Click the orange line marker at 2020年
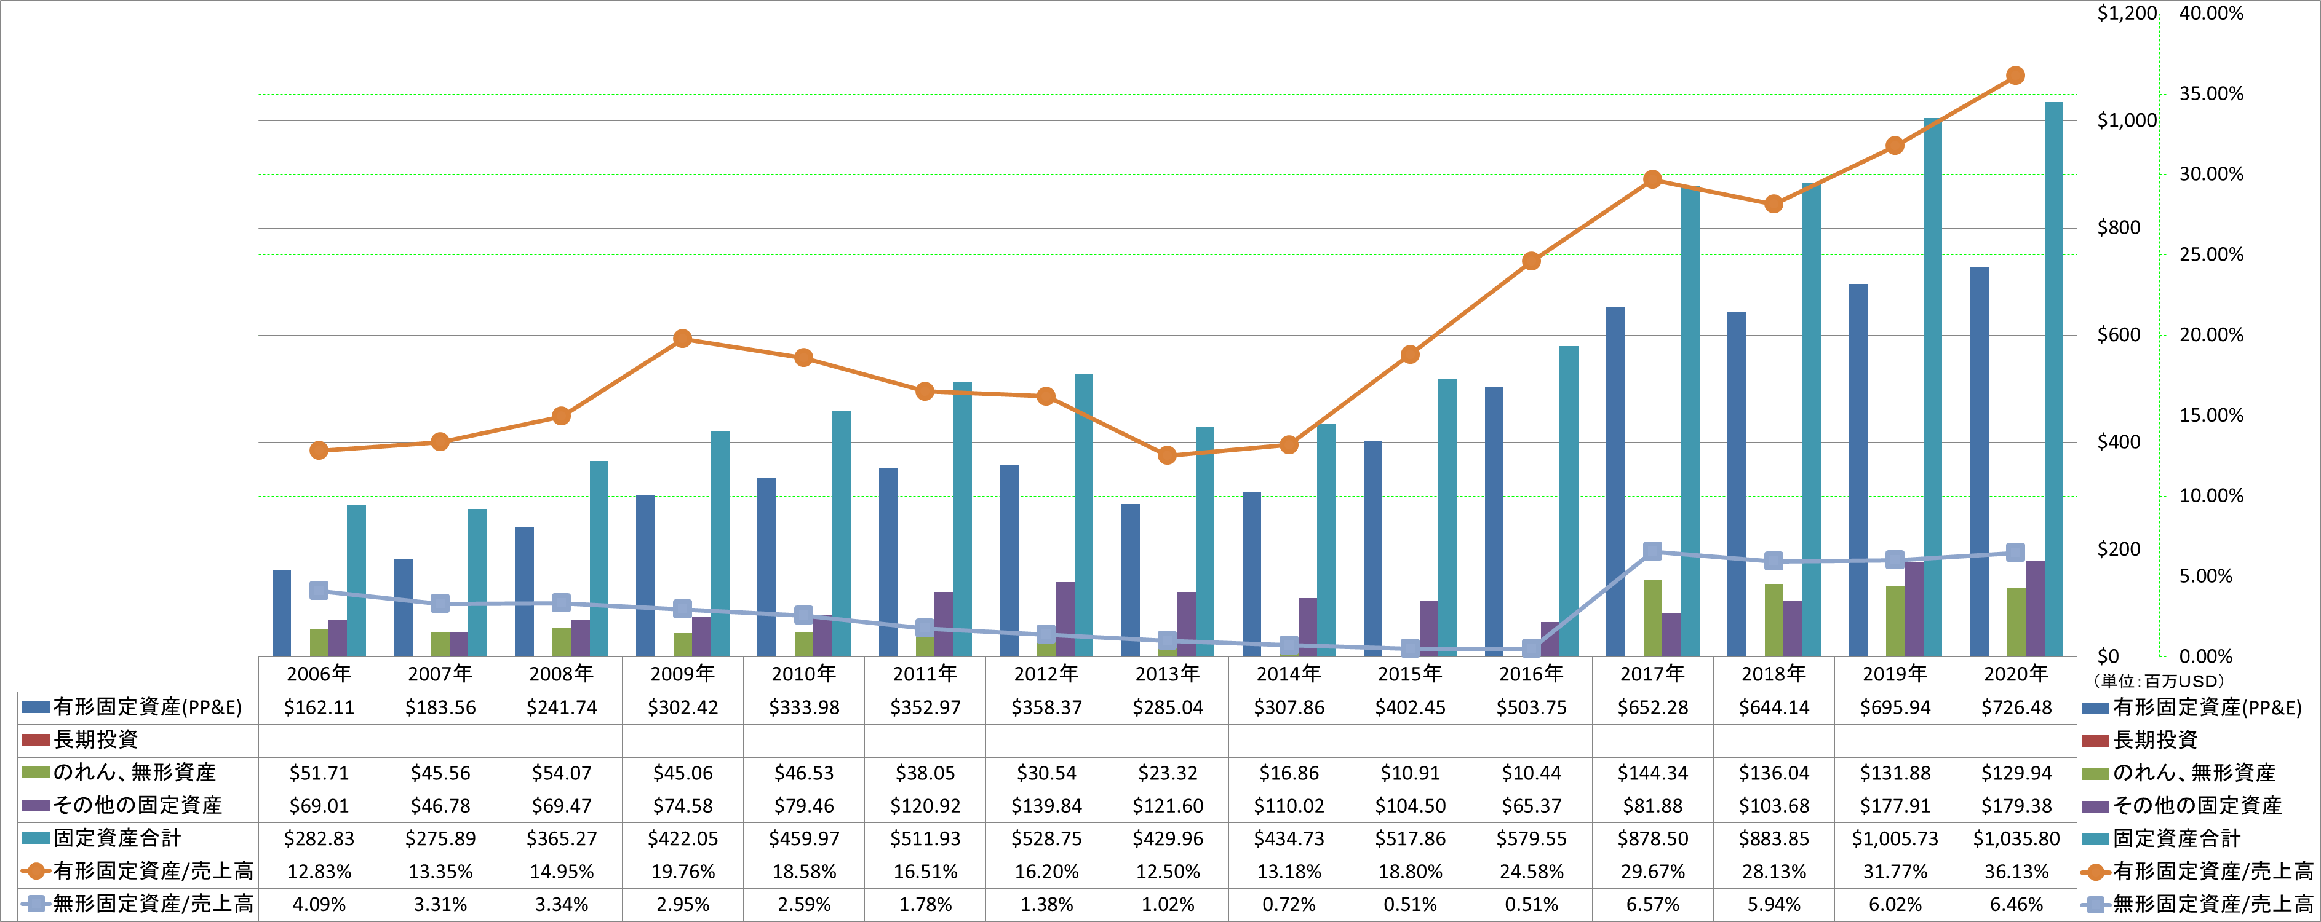 click(x=2015, y=76)
